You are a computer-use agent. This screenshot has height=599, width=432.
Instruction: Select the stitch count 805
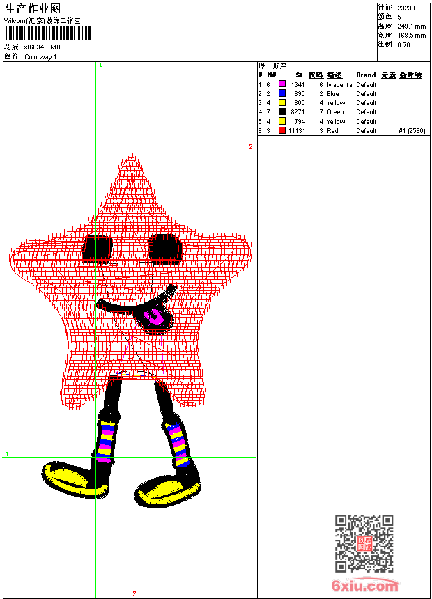(x=300, y=103)
